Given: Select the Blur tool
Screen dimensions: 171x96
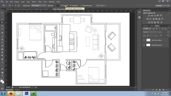Looking at the screenshot, I should (2, 52).
